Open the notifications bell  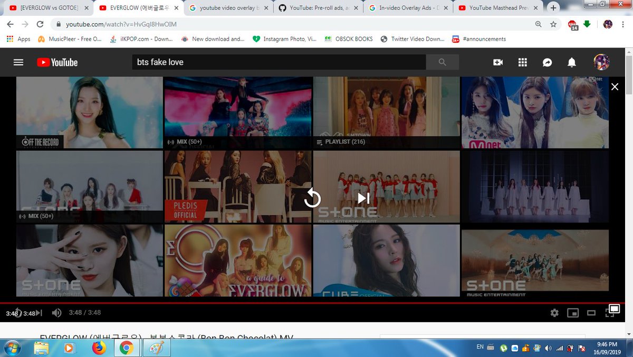click(572, 62)
